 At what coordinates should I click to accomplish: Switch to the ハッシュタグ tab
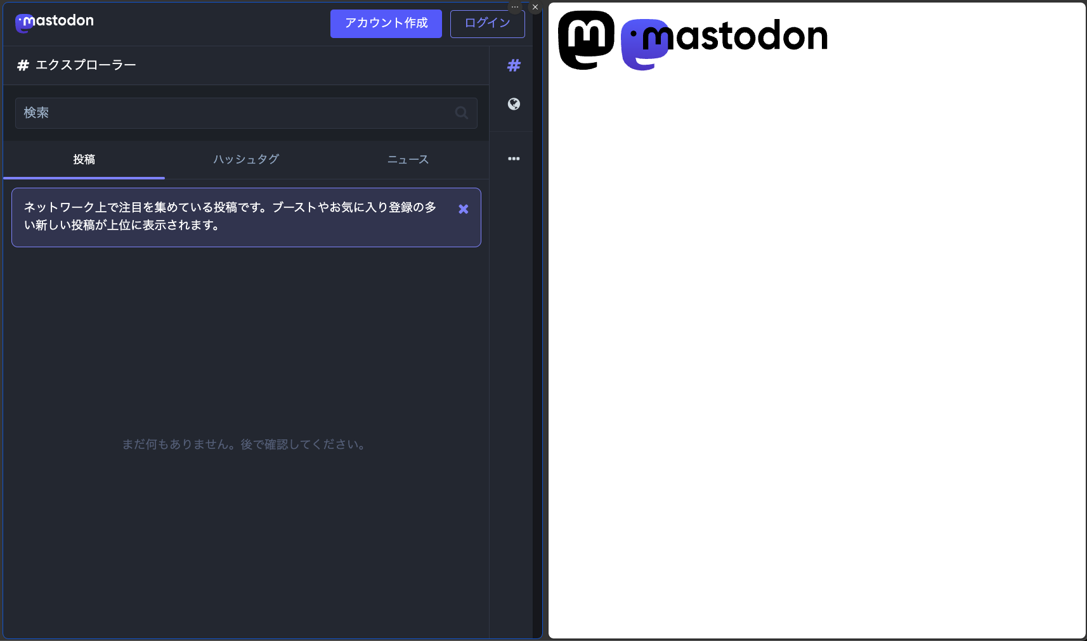click(x=246, y=160)
